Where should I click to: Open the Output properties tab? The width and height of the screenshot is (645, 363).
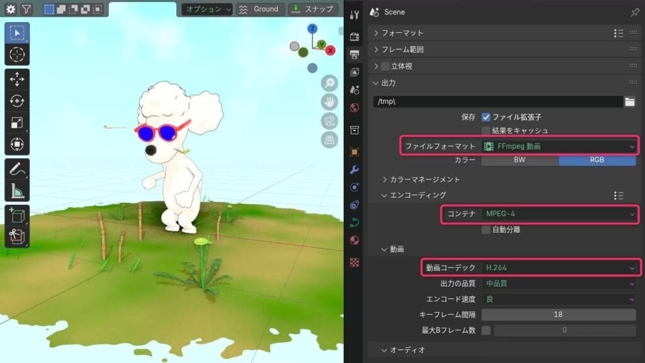354,54
